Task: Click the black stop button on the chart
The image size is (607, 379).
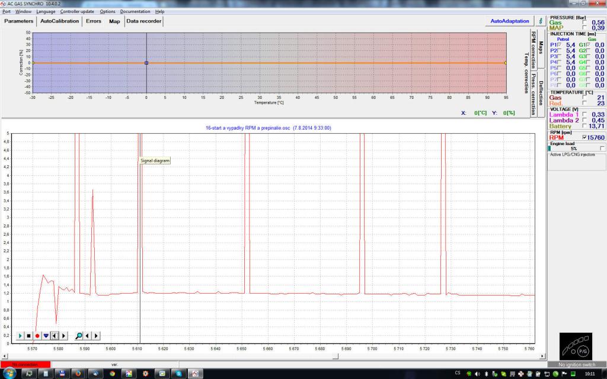Action: [x=28, y=336]
